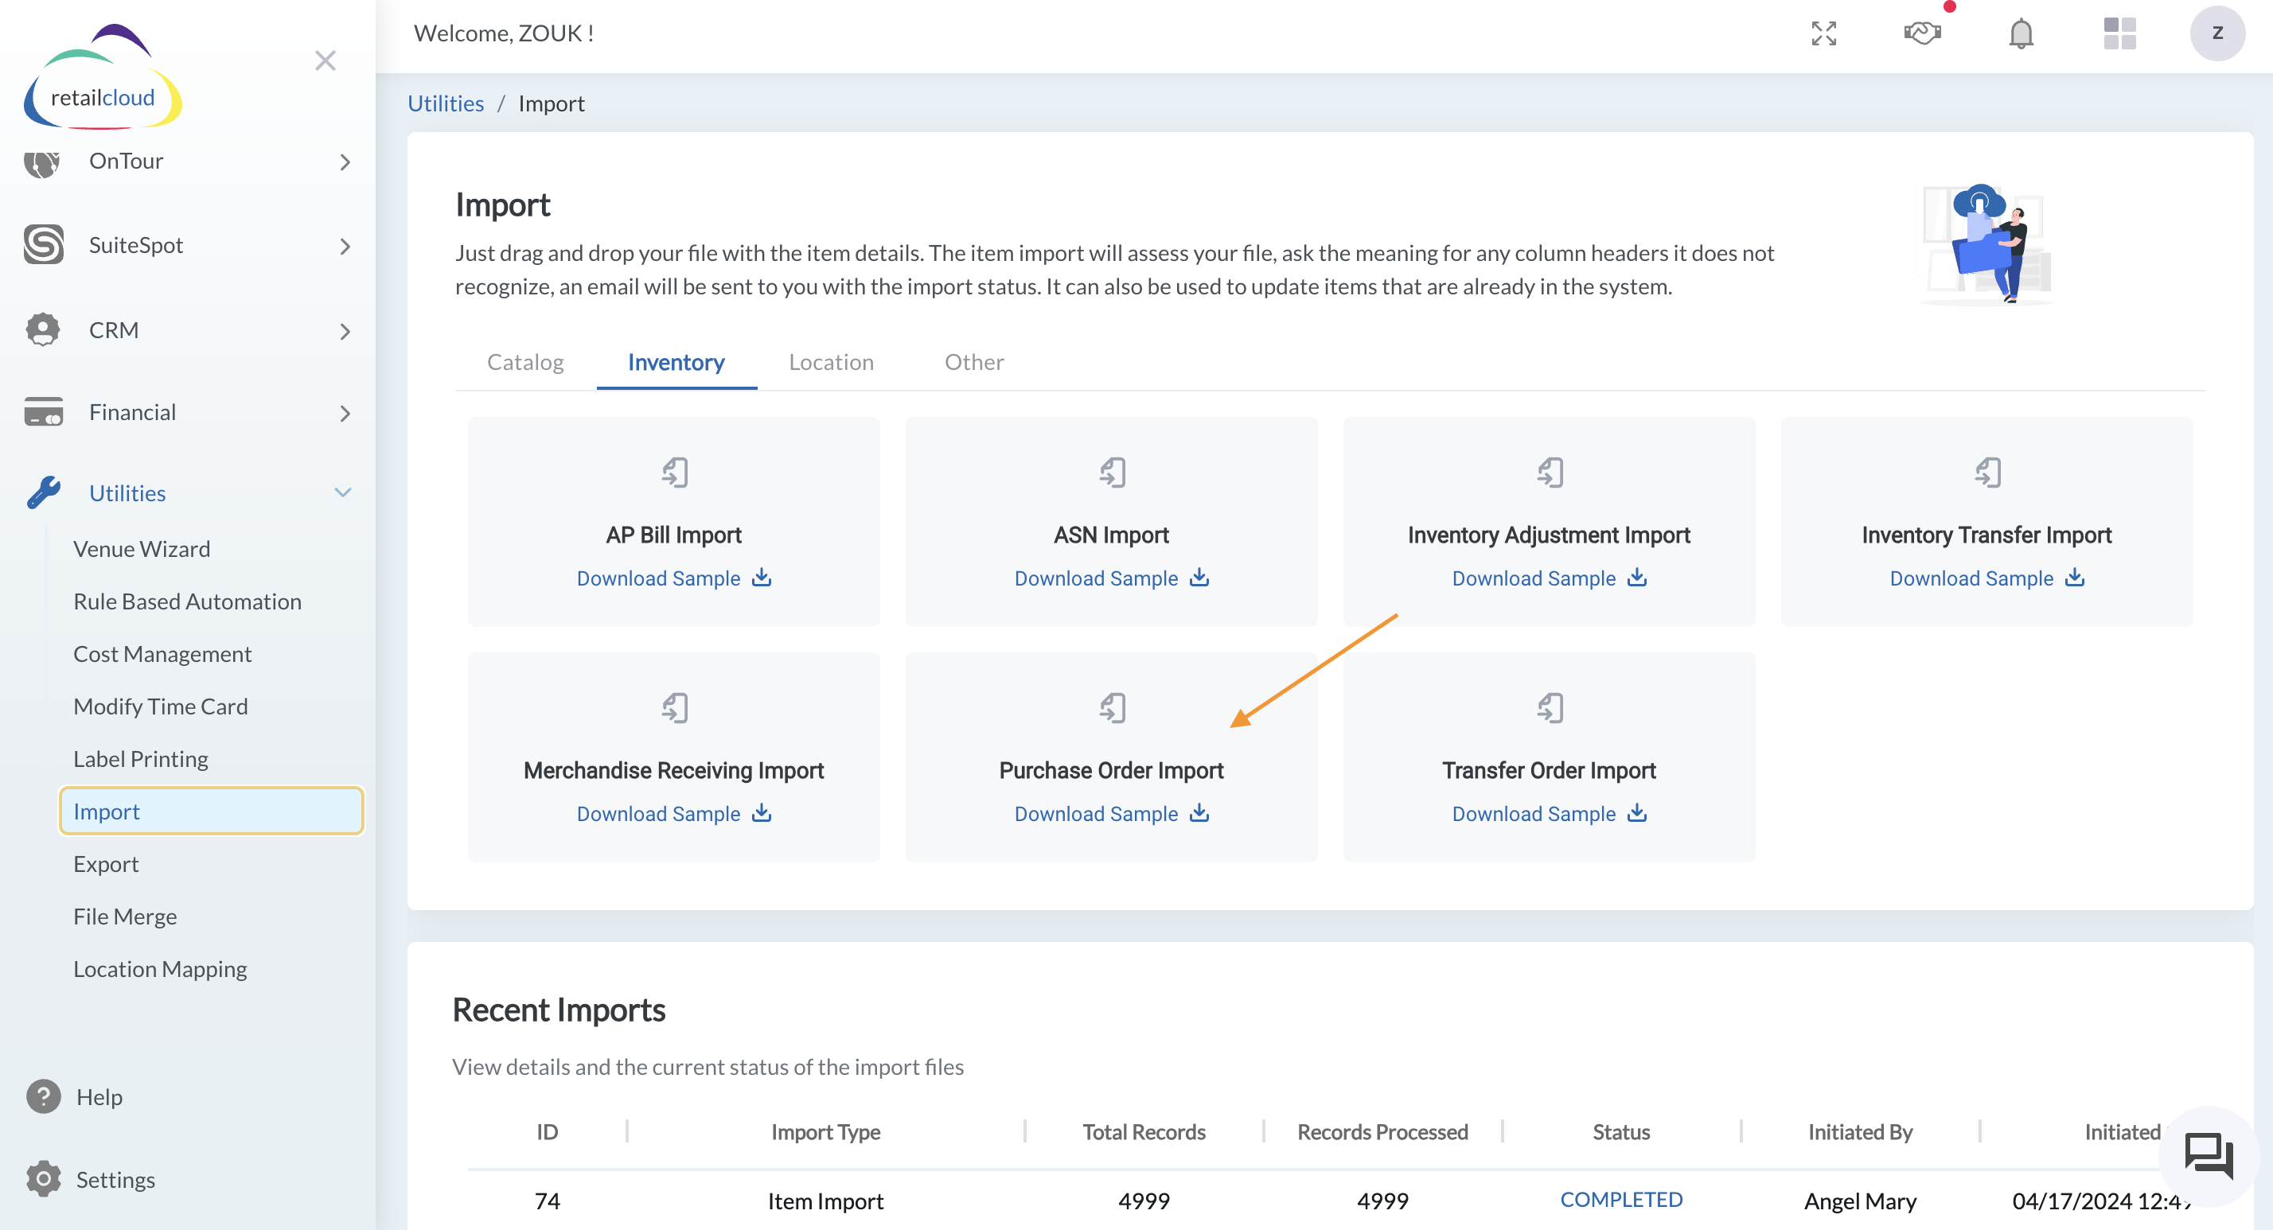Click download icon under Transfer Order Import
Screen dimensions: 2273x1230
(1637, 812)
